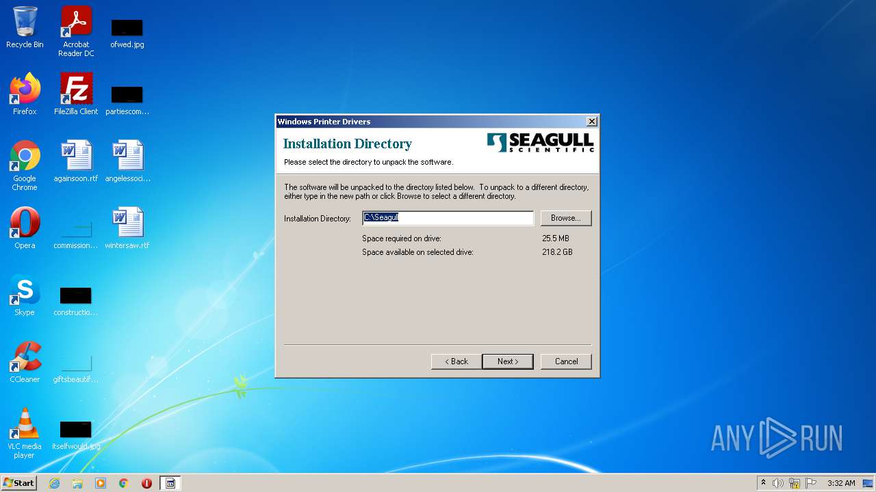Open Windows Media Player in taskbar
Image resolution: width=876 pixels, height=492 pixels.
[101, 483]
